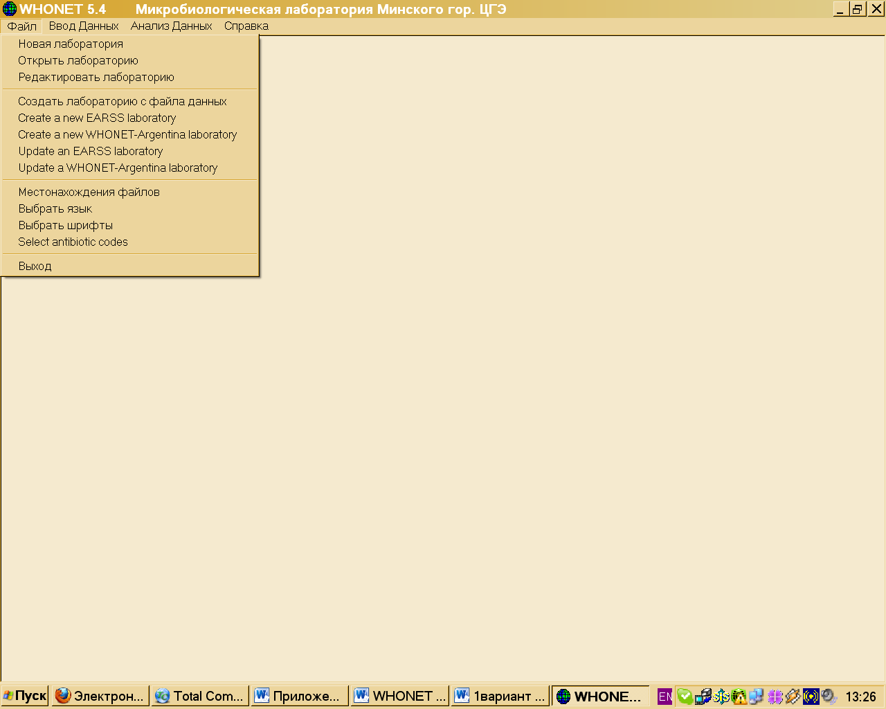This screenshot has width=886, height=709.
Task: Choose Update an EARSS laboratory
Action: [x=130, y=151]
